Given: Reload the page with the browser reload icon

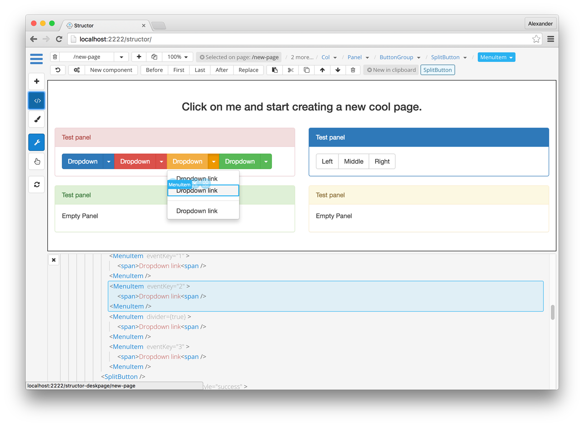Looking at the screenshot, I should pyautogui.click(x=59, y=39).
